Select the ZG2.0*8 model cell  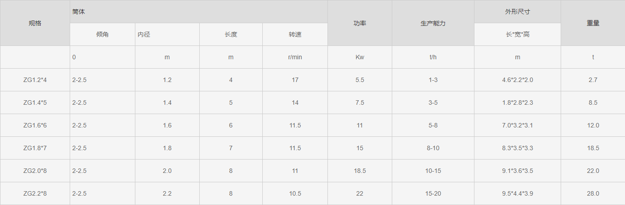click(x=35, y=171)
